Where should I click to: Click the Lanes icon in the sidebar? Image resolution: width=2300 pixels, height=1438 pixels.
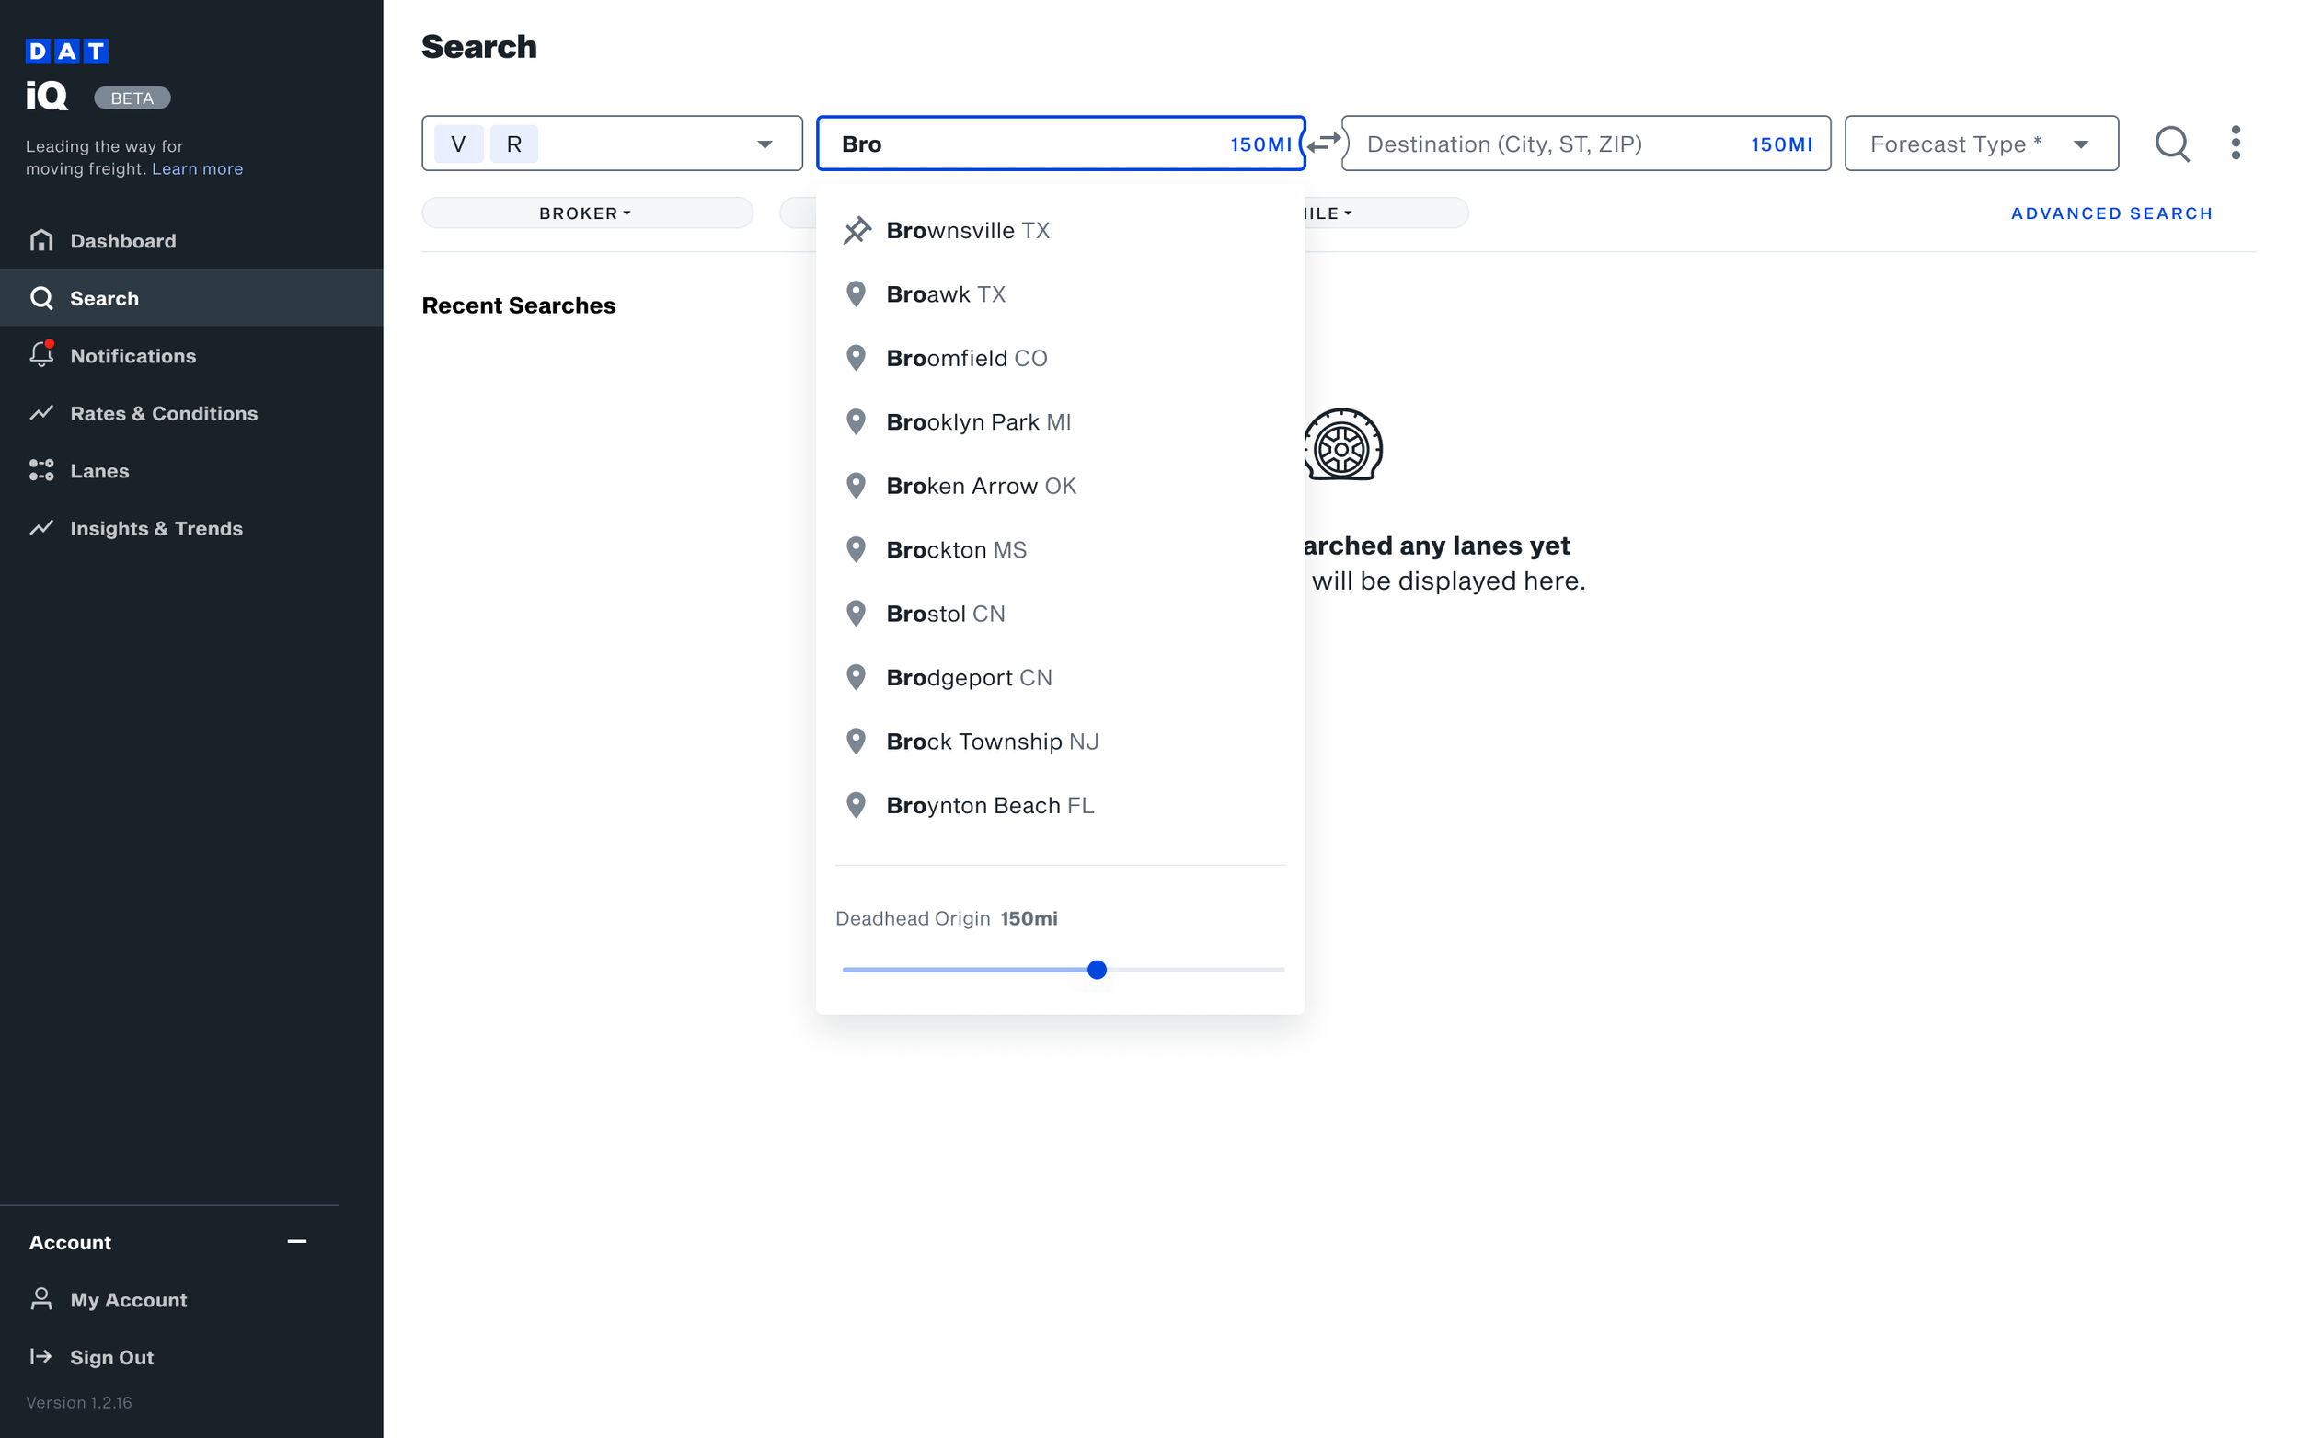coord(41,470)
